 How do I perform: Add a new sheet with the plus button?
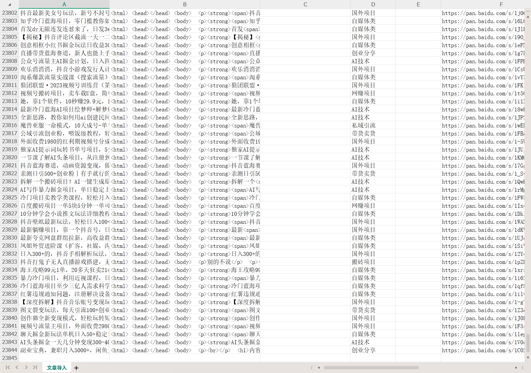coord(76,368)
